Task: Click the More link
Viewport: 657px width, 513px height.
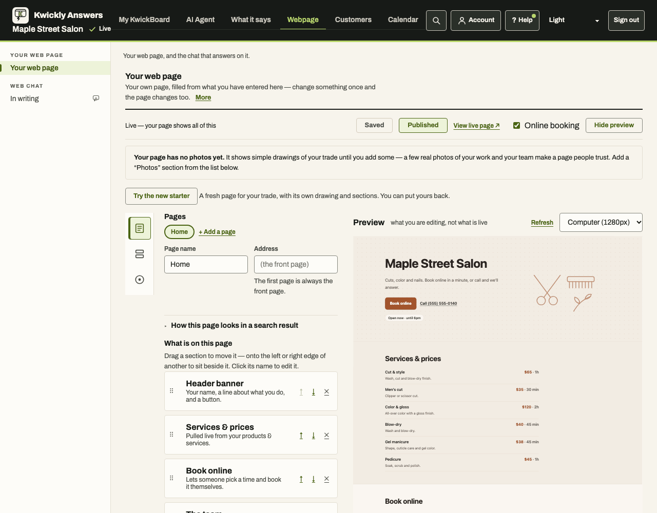Action: point(203,97)
